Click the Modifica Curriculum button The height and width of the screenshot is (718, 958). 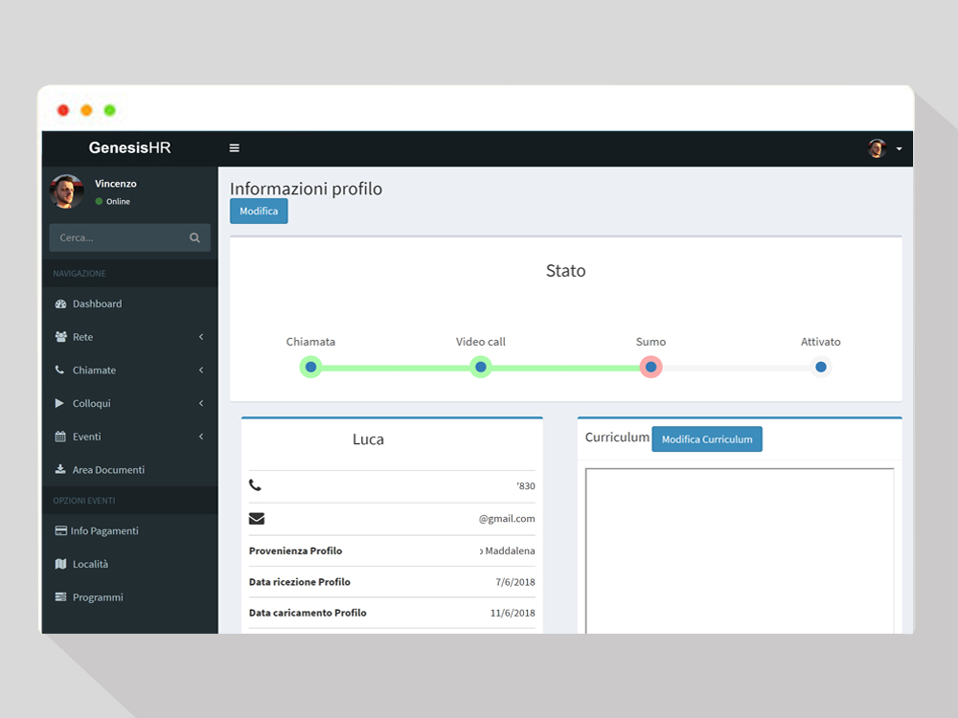pyautogui.click(x=707, y=439)
